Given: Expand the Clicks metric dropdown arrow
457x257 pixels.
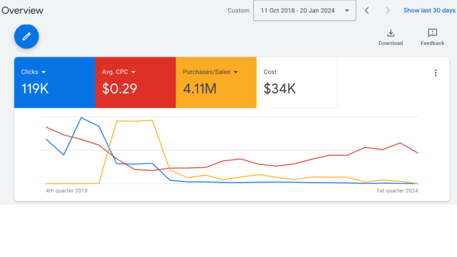Looking at the screenshot, I should click(44, 72).
